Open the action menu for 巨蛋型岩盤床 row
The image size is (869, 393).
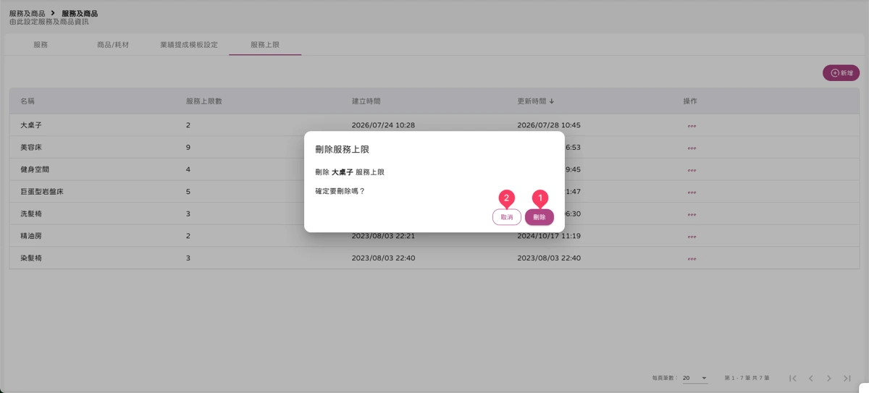click(692, 193)
